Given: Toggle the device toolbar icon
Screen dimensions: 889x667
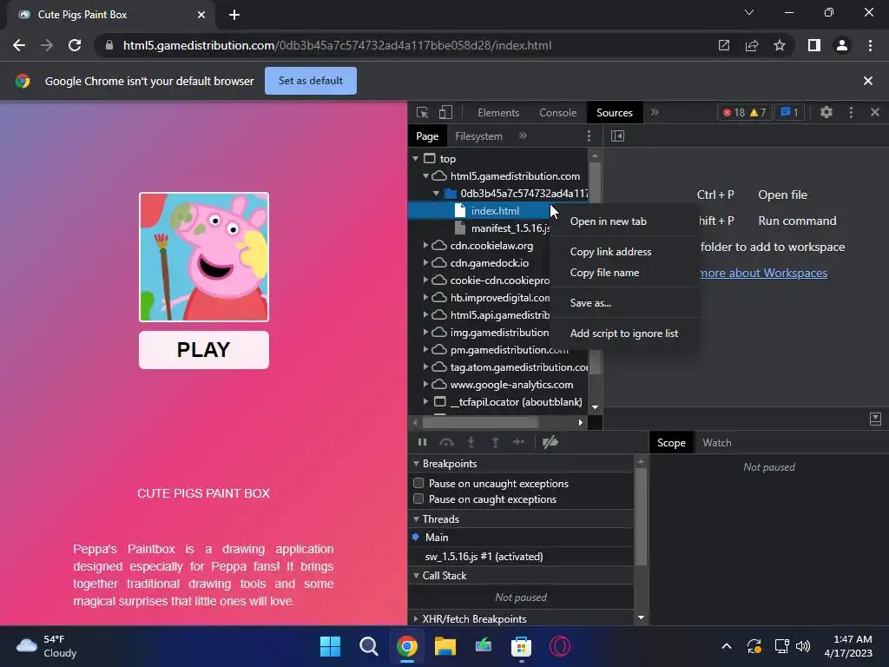Looking at the screenshot, I should 445,112.
